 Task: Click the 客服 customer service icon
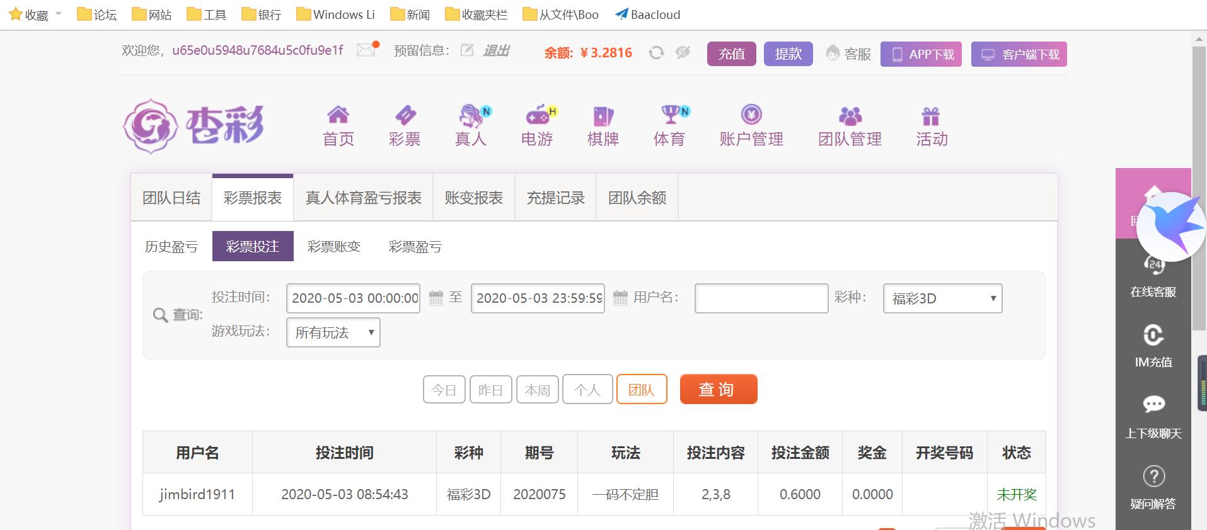click(833, 54)
